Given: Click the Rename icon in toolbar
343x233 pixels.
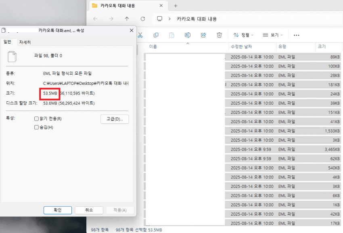Looking at the screenshot, I should 188,35.
